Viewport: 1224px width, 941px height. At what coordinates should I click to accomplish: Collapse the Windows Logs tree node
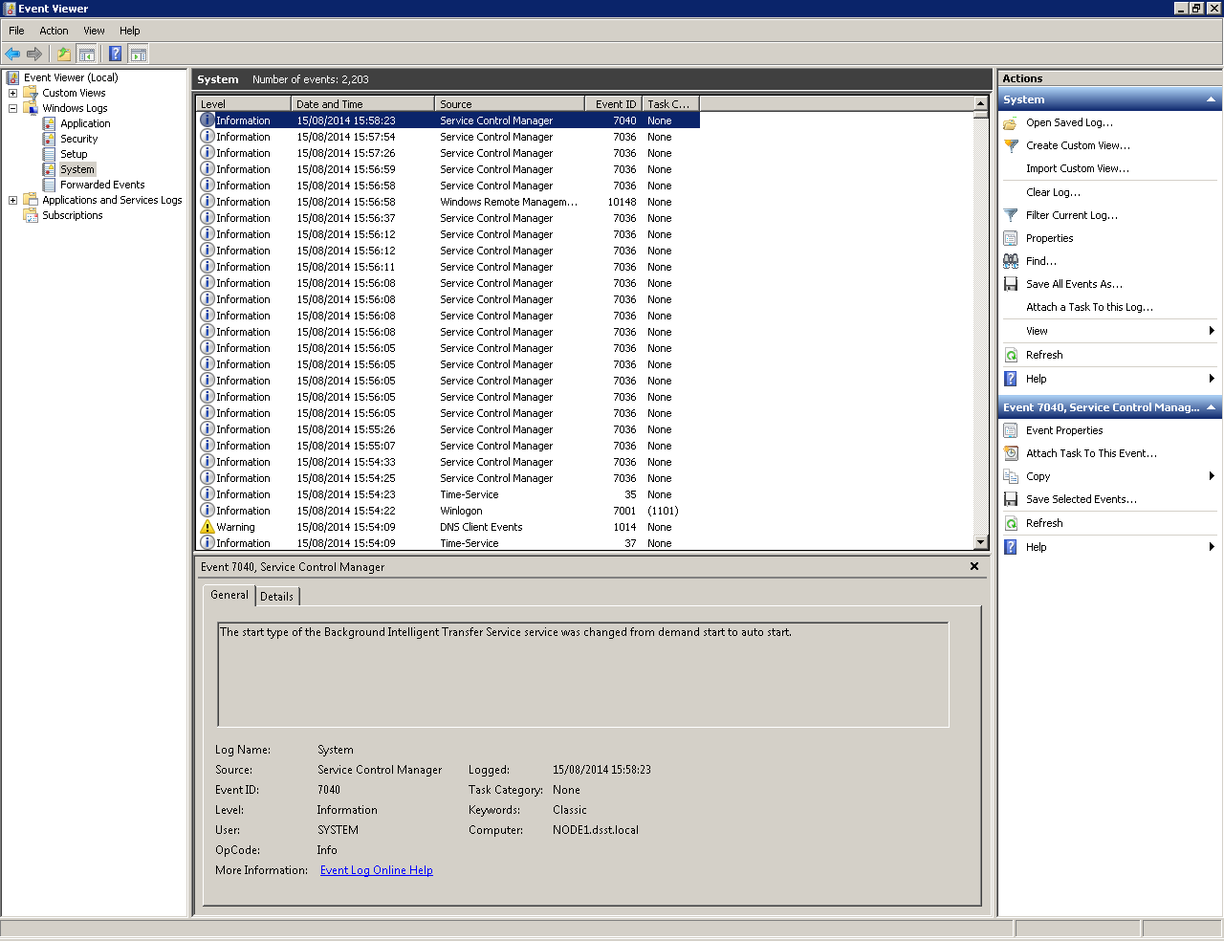coord(12,108)
